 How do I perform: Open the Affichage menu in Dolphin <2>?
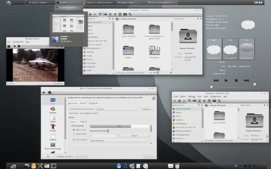(192, 97)
